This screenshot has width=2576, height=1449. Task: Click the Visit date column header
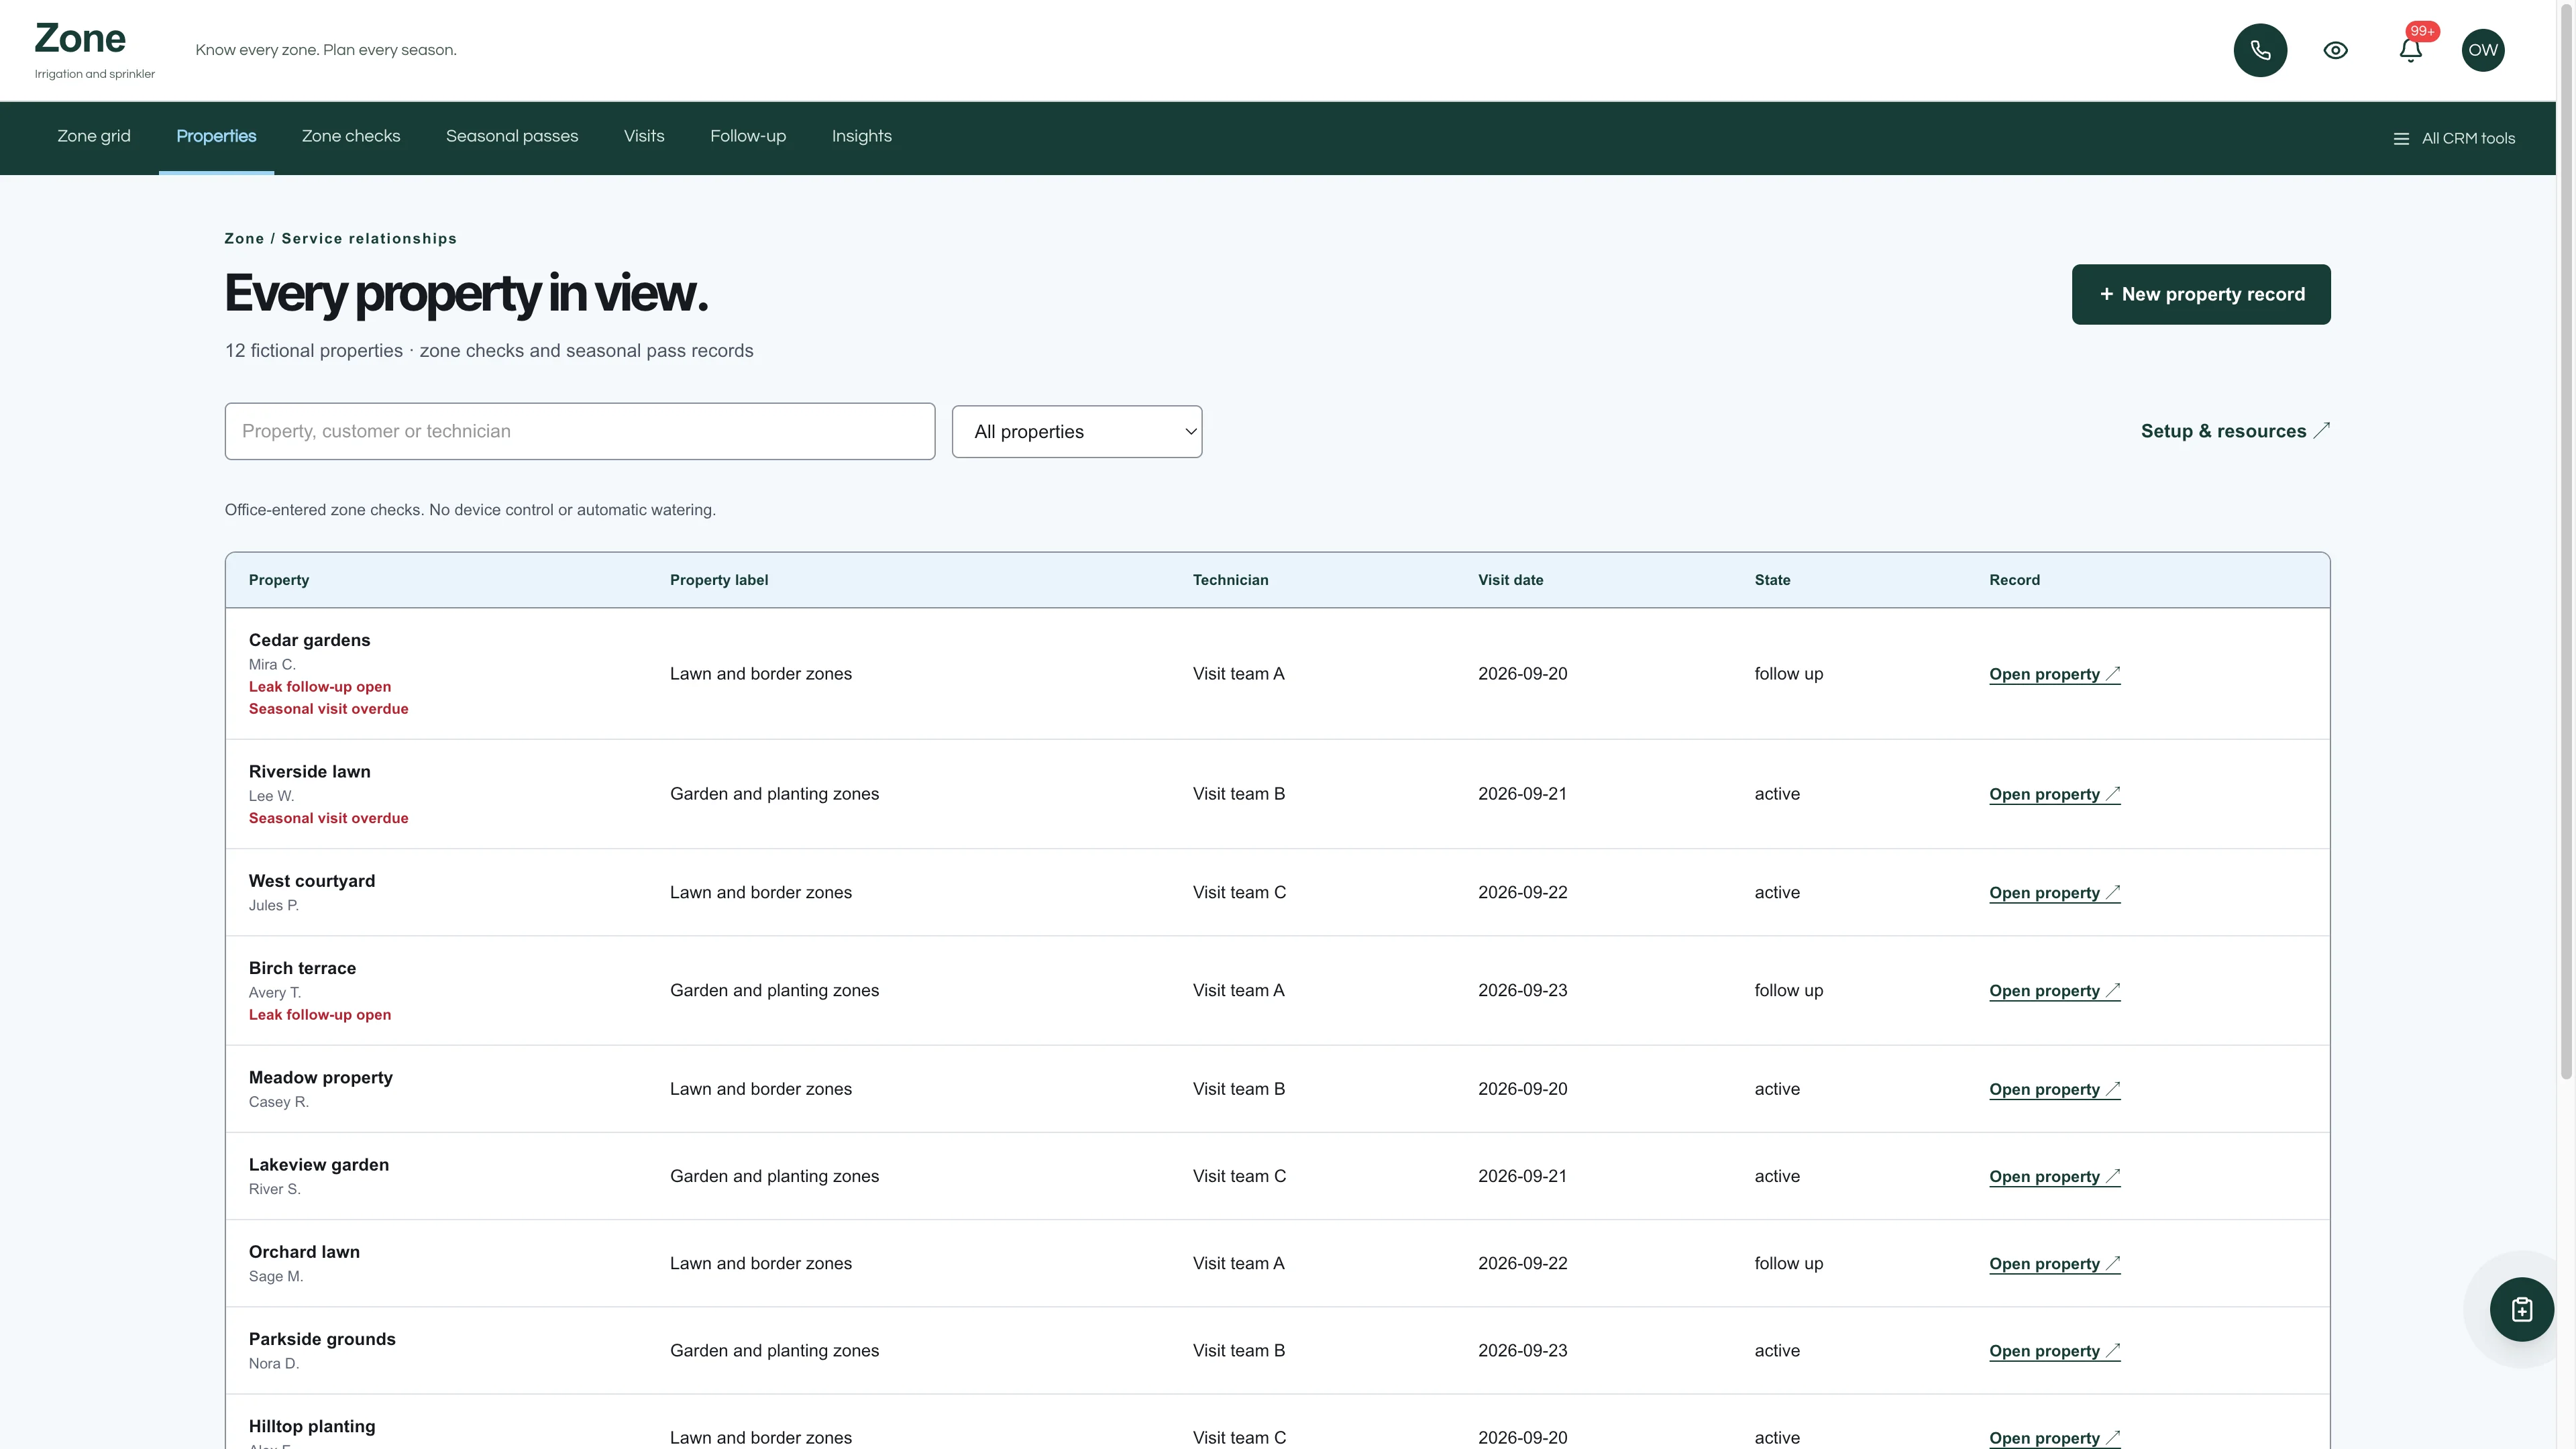click(x=1510, y=580)
